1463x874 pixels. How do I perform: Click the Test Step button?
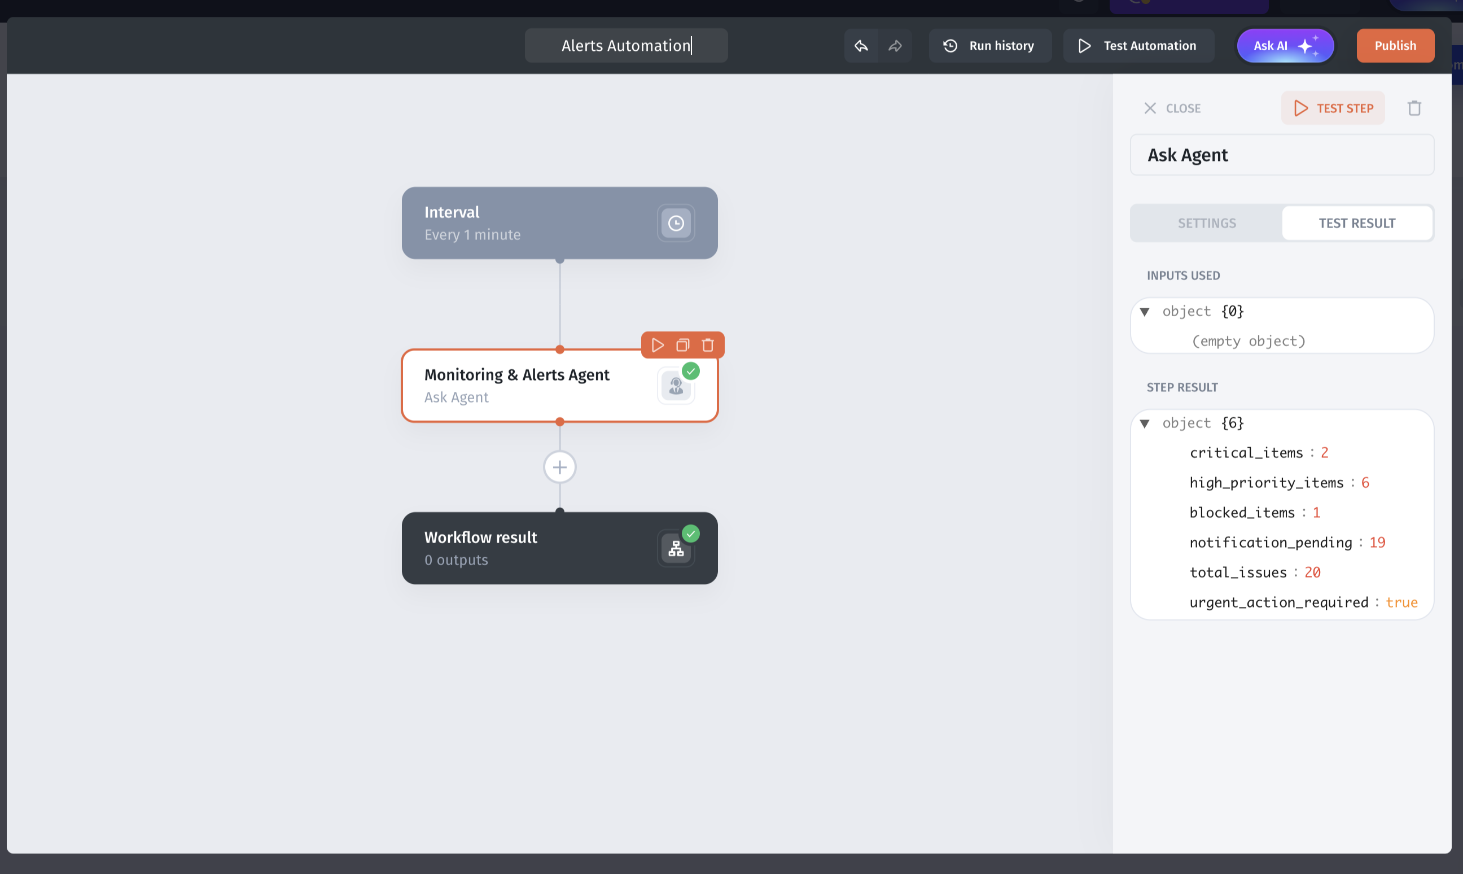tap(1333, 108)
